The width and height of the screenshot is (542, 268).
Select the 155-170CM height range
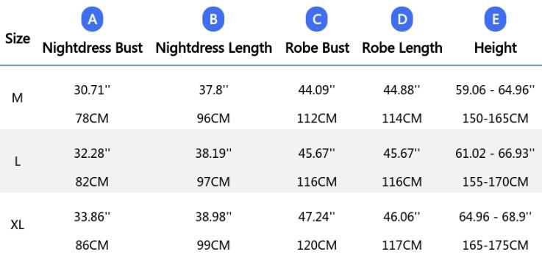[495, 181]
